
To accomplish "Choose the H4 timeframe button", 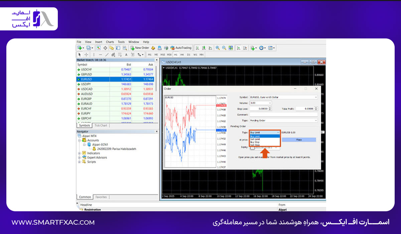I will [182, 54].
